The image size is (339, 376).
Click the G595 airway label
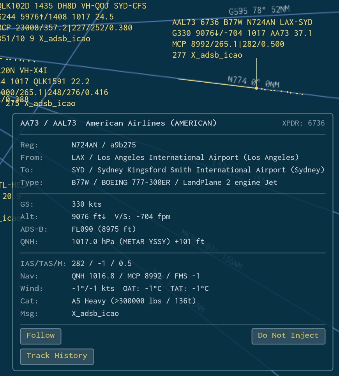[239, 11]
